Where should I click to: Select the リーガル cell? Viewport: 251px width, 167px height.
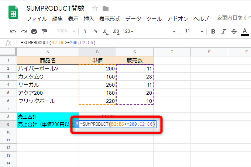(x=48, y=85)
